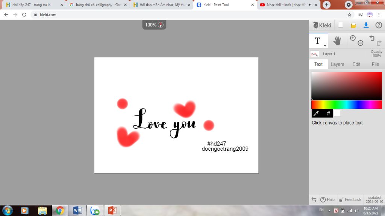385x216 pixels.
Task: Switch to the Layers tab
Action: [337, 64]
